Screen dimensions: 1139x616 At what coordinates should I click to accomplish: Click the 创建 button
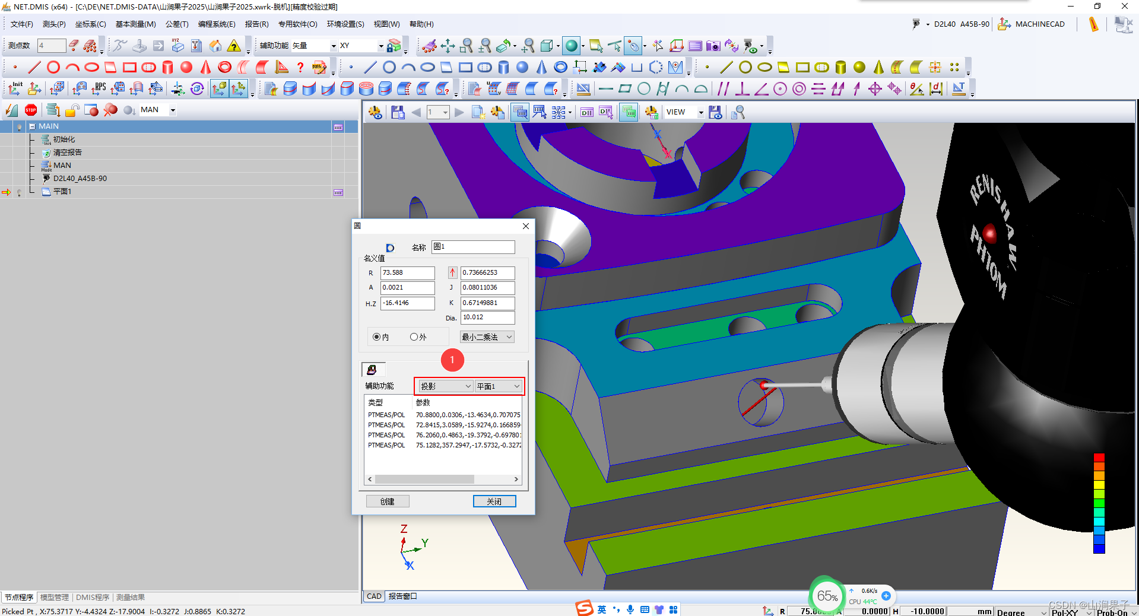tap(388, 501)
